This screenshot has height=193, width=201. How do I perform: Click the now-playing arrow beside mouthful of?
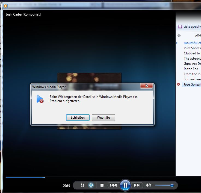(x=177, y=43)
